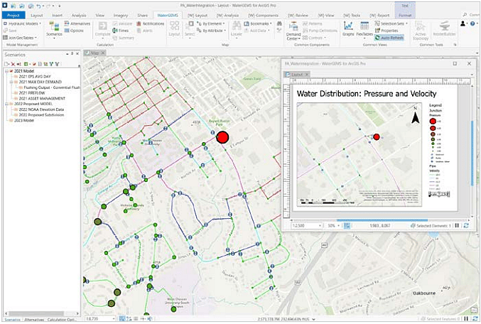Click make current red checkmark icon
Screen dimensions: 481x324
click(34, 64)
